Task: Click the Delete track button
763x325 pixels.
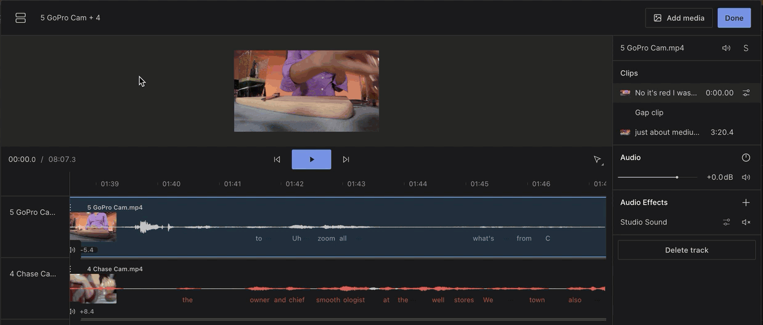Action: [x=687, y=250]
